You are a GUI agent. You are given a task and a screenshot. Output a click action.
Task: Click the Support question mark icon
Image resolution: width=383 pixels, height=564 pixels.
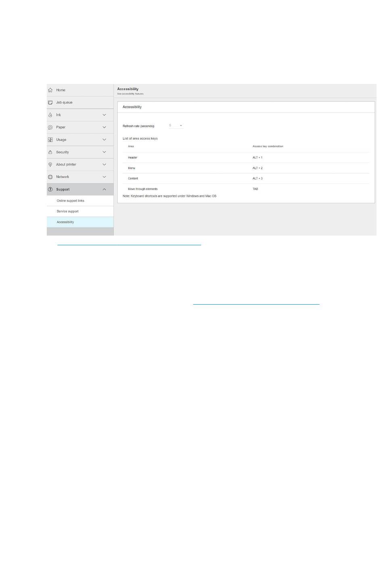pos(50,189)
